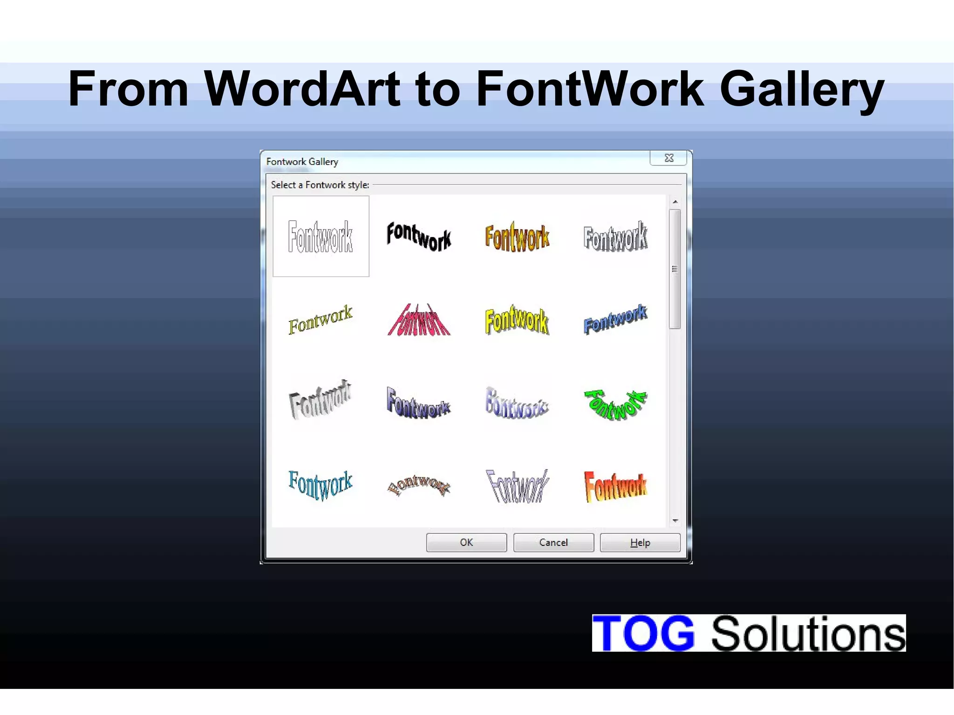Select the gray italic outline Fontwork style

(x=517, y=485)
